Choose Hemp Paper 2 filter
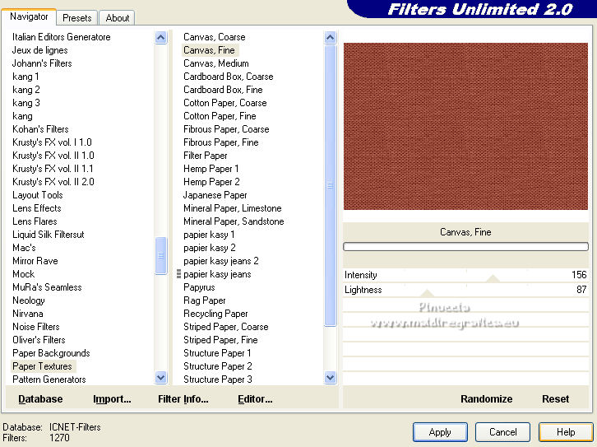 pyautogui.click(x=211, y=182)
